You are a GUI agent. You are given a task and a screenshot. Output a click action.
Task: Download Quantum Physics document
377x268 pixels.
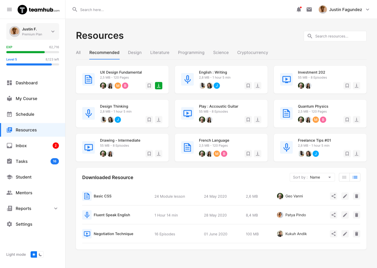pos(357,120)
